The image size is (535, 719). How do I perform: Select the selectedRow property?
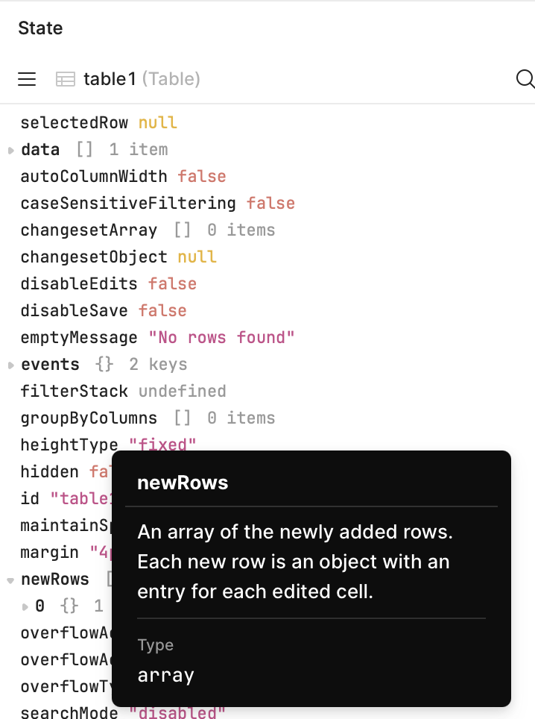[74, 122]
